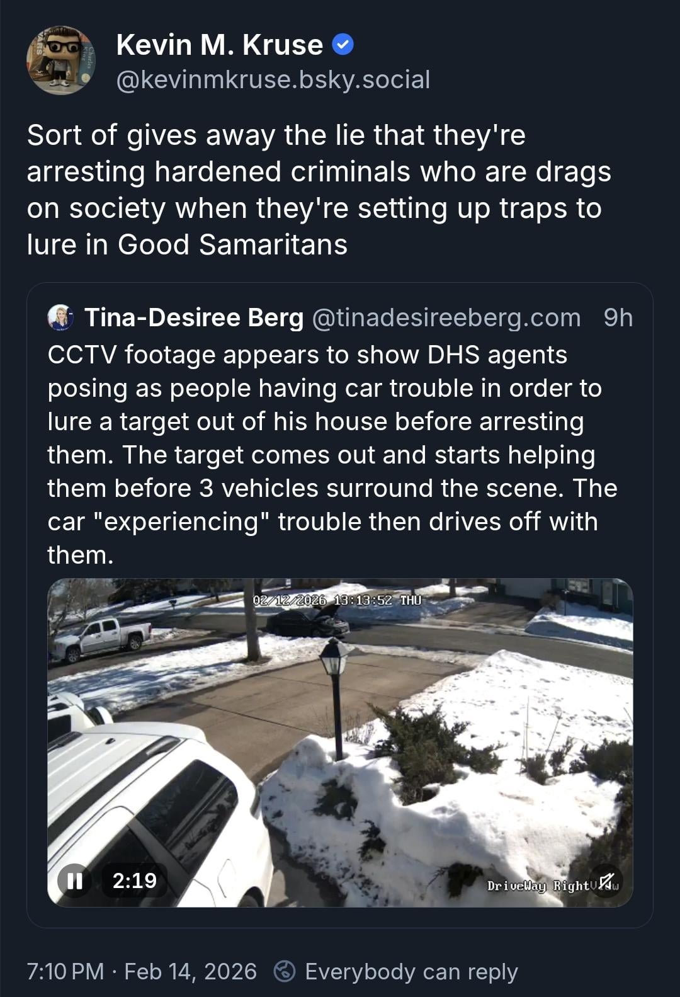This screenshot has height=997, width=680.
Task: Open the quoted post's 9h timestamp
Action: [618, 318]
